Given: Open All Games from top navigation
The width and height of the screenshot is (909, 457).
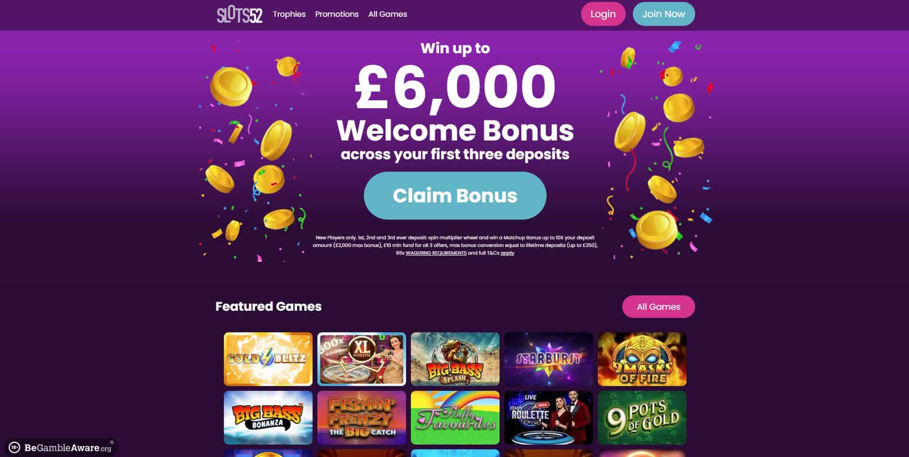Looking at the screenshot, I should (x=387, y=14).
